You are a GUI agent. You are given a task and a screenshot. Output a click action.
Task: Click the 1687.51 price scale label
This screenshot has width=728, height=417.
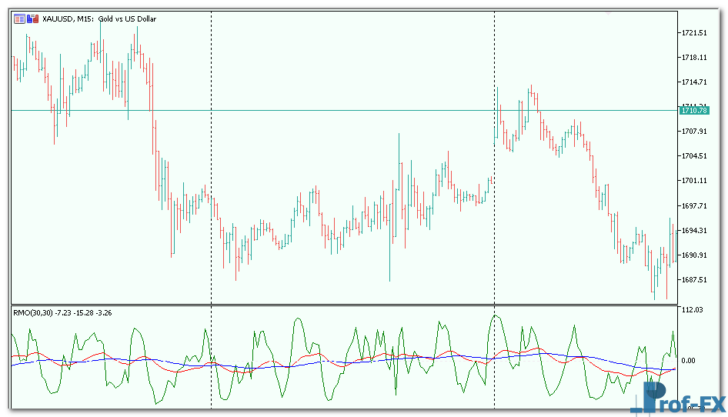click(x=693, y=280)
